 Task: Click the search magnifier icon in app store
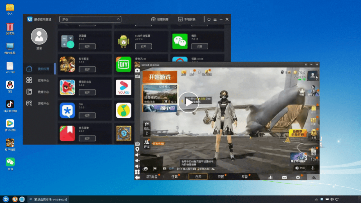pos(118,19)
